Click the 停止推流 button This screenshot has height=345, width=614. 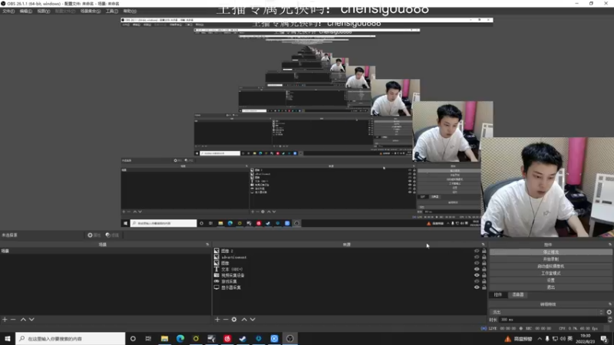pos(550,252)
